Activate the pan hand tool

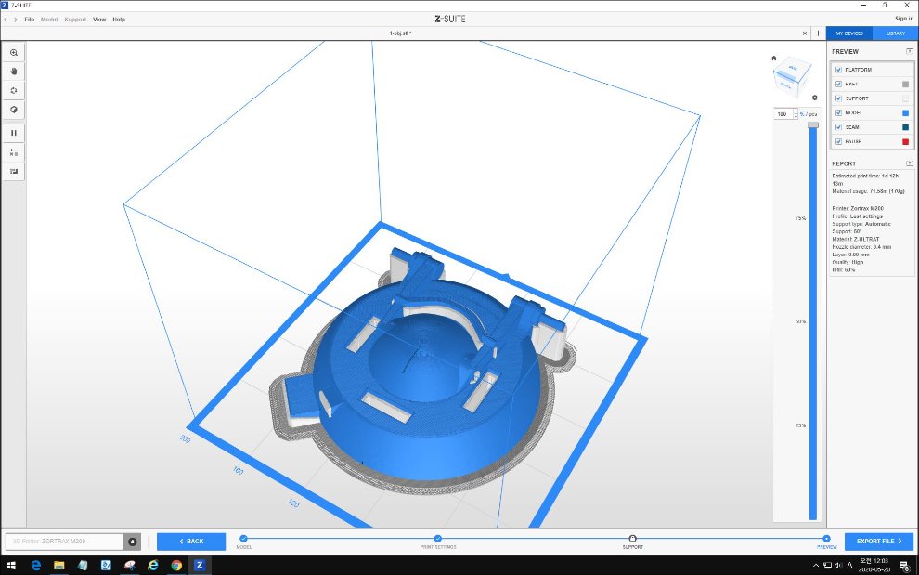coord(14,71)
